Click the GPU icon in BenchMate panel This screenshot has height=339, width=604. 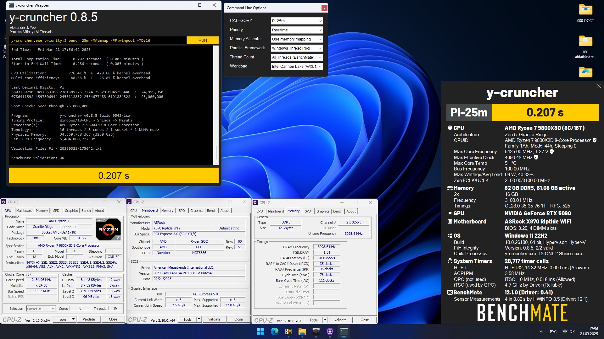pyautogui.click(x=450, y=213)
